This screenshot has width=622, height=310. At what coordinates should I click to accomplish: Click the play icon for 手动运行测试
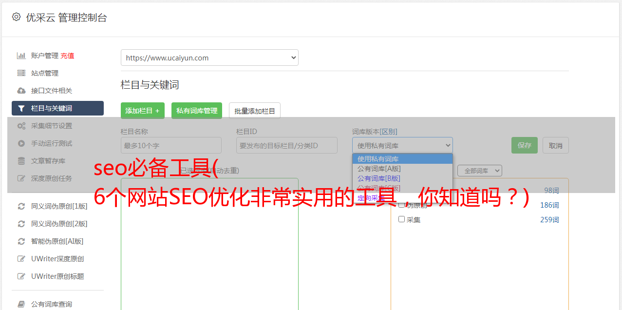tap(21, 143)
